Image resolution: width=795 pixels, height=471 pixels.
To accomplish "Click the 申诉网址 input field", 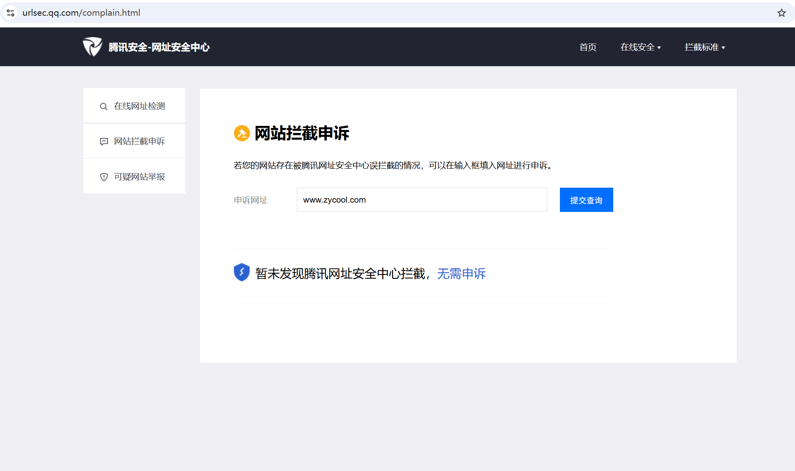I will pyautogui.click(x=422, y=200).
